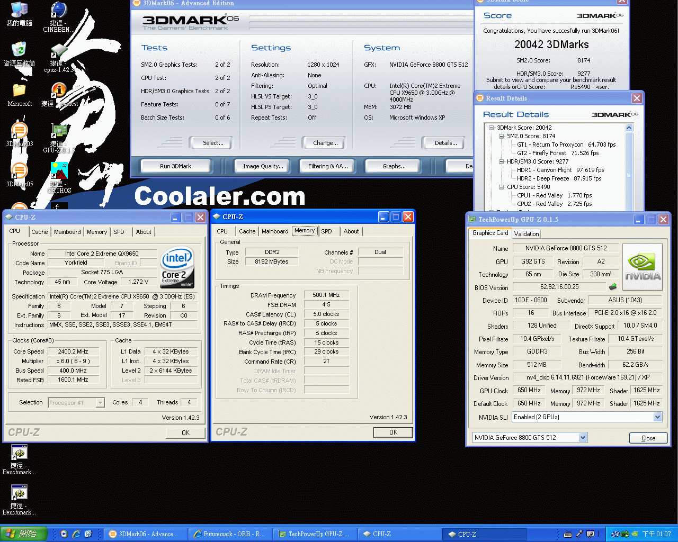
Task: Click OK in left CPU-Z window
Action: coord(185,433)
